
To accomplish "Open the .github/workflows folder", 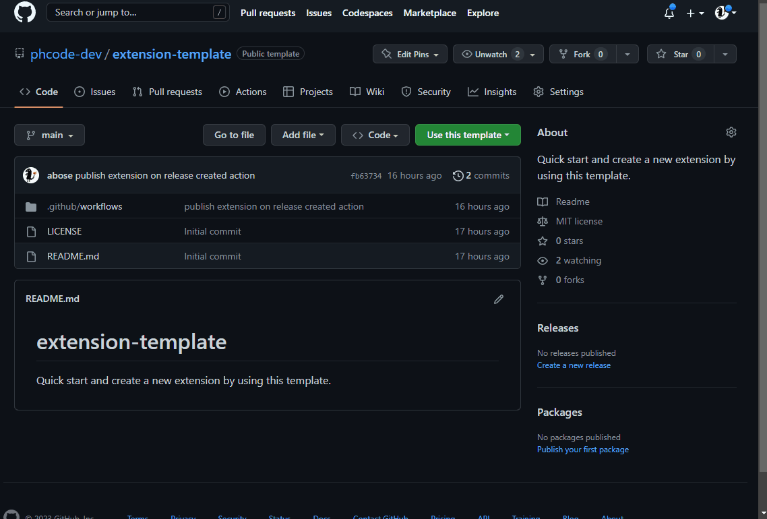I will (x=85, y=206).
